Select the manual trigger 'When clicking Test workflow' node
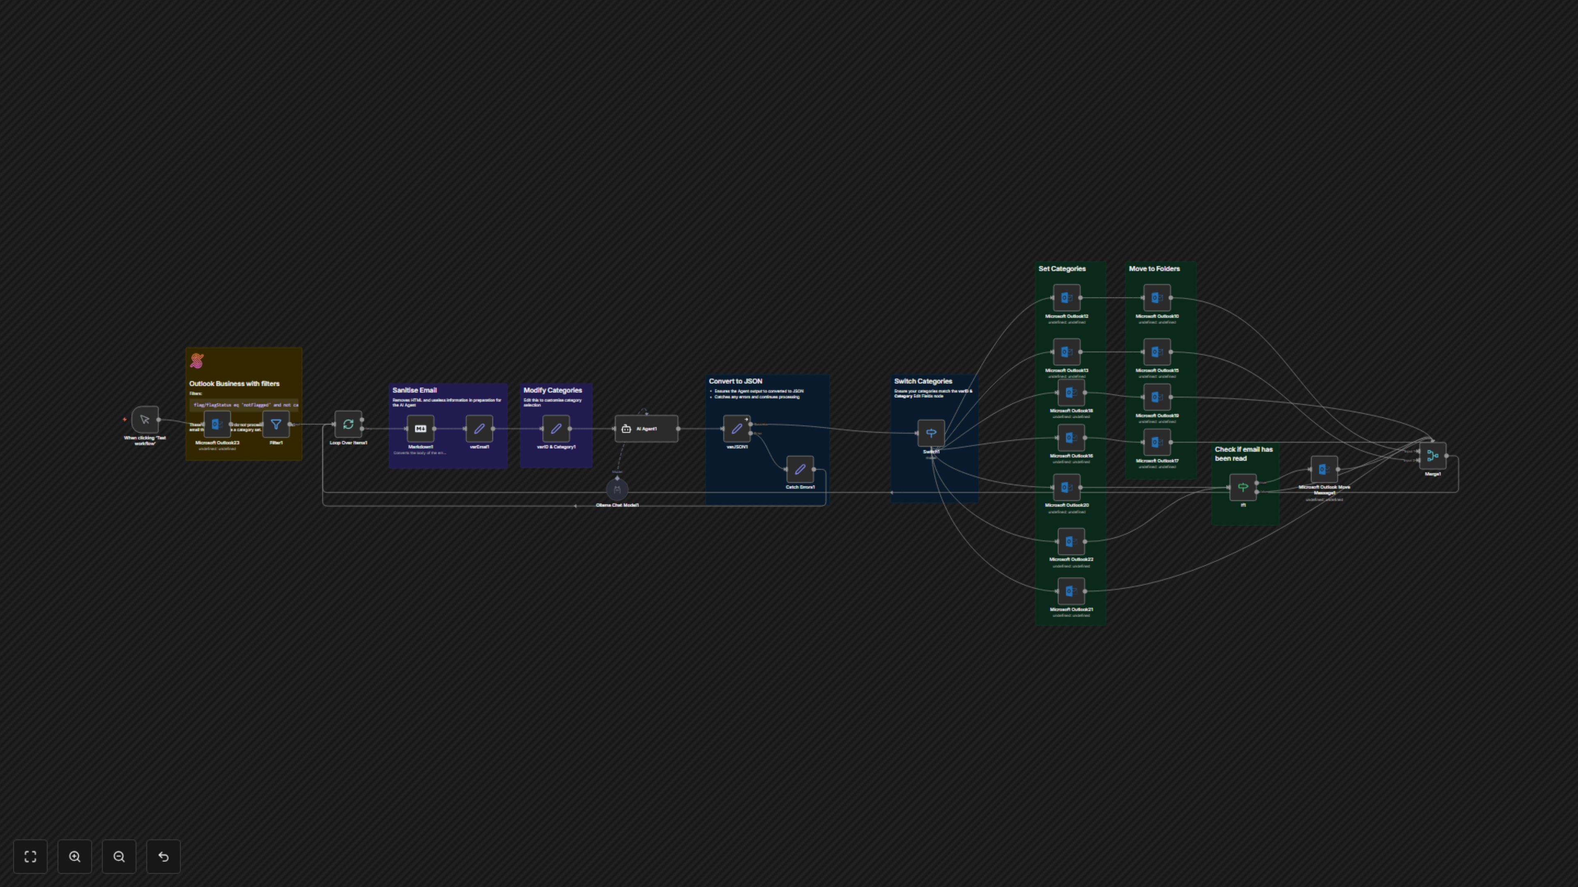The height and width of the screenshot is (887, 1578). pos(145,420)
